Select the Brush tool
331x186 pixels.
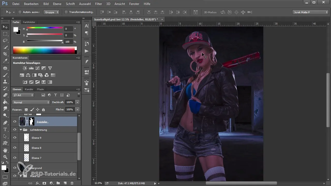click(x=5, y=75)
